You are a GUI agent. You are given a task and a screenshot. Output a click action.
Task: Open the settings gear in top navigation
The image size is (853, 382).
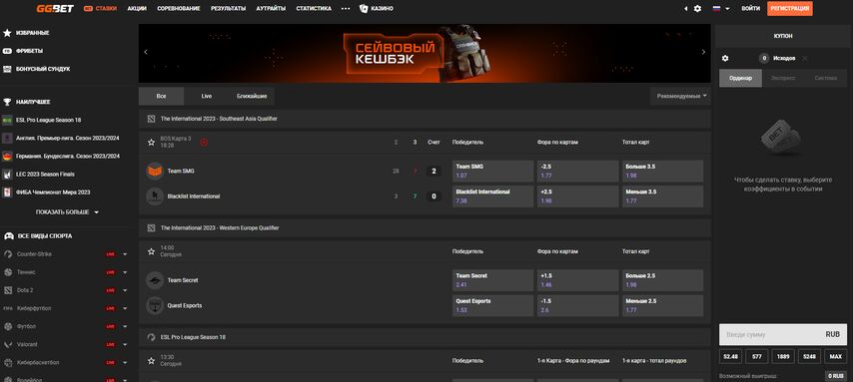[697, 9]
